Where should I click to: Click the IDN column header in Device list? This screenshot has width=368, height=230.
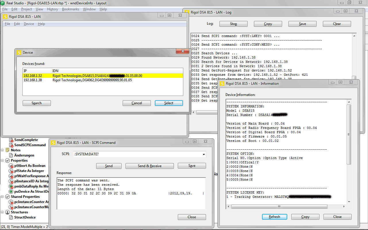(117, 71)
